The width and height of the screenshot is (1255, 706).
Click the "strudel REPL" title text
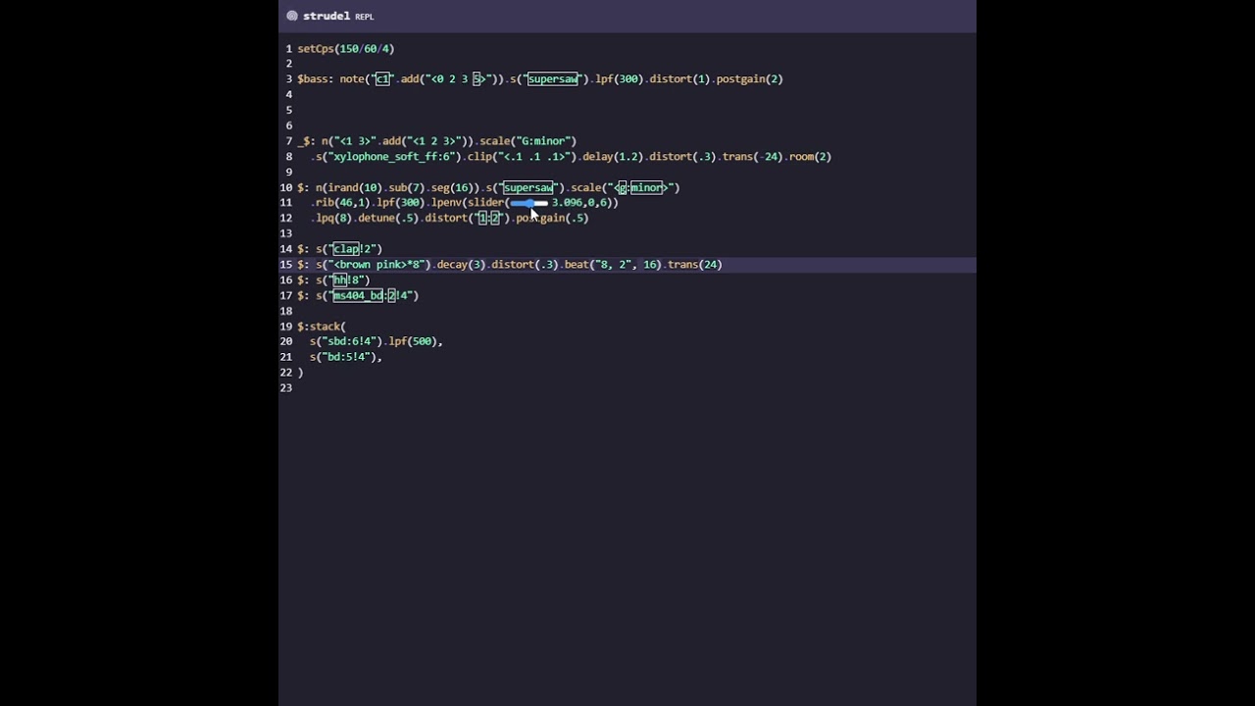tap(338, 16)
